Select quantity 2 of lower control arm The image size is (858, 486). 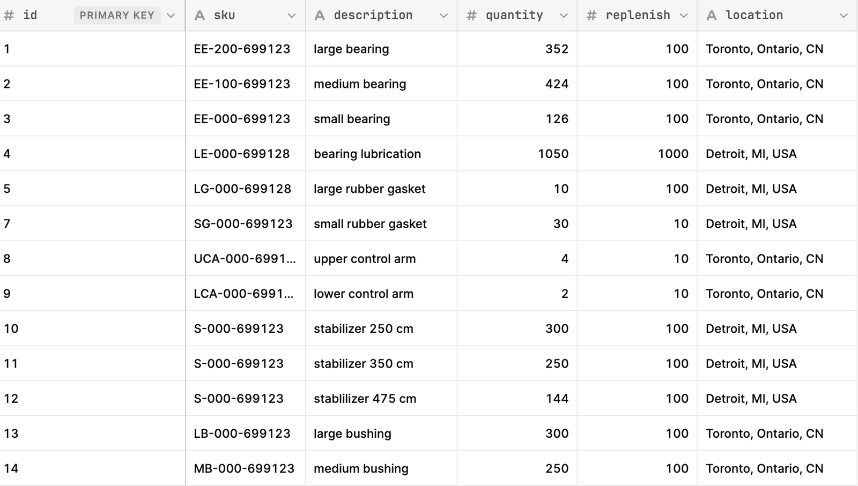point(517,294)
